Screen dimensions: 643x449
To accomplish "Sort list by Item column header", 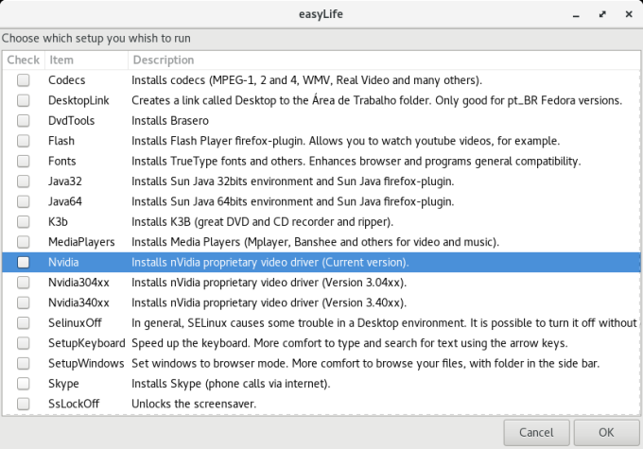I will pos(83,60).
